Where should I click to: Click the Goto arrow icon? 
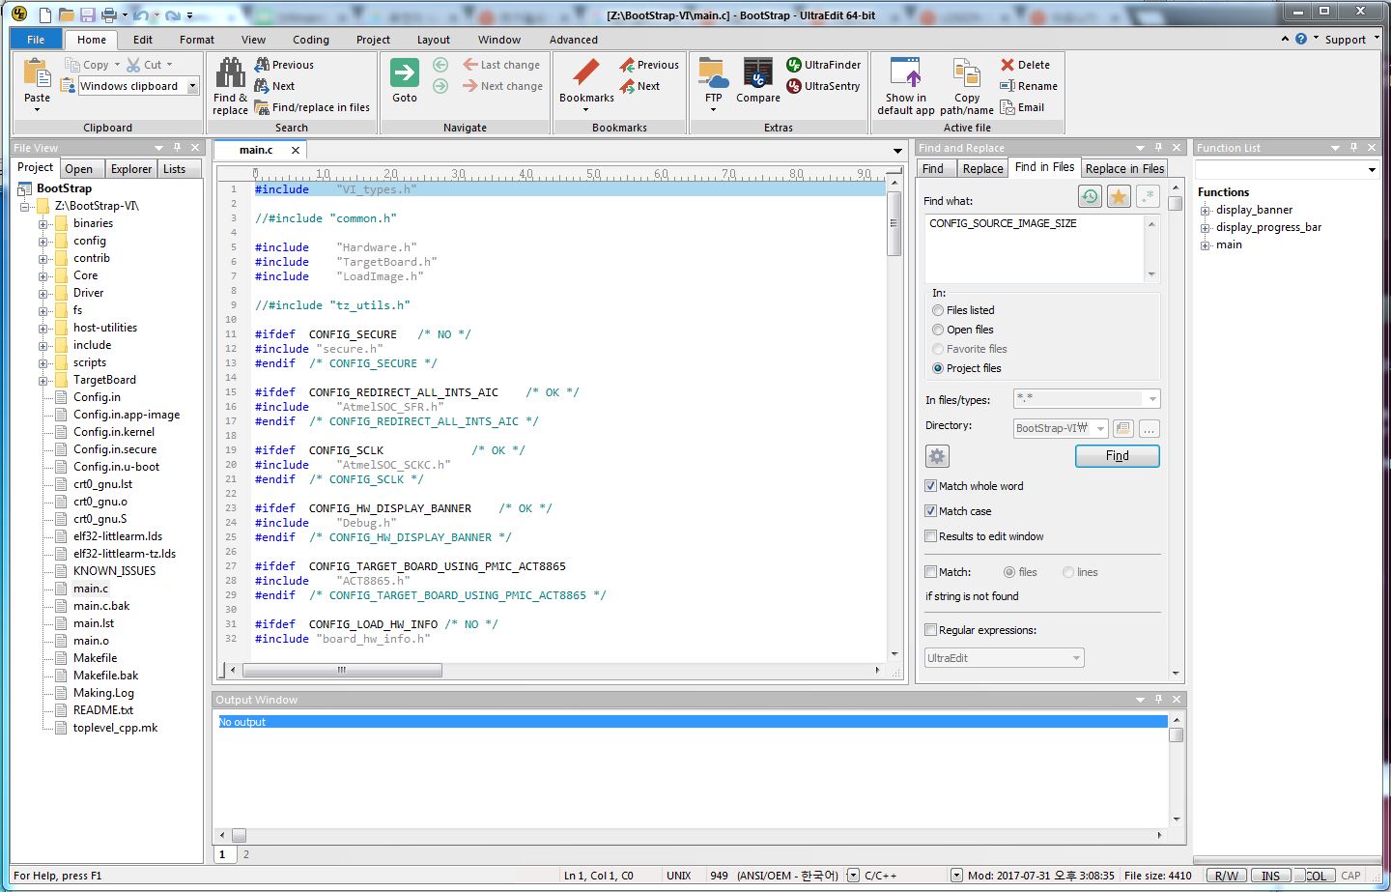tap(404, 74)
